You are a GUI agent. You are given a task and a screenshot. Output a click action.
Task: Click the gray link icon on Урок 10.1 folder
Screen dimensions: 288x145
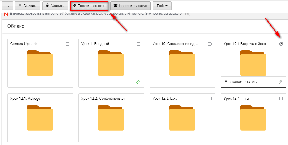[x=280, y=82]
